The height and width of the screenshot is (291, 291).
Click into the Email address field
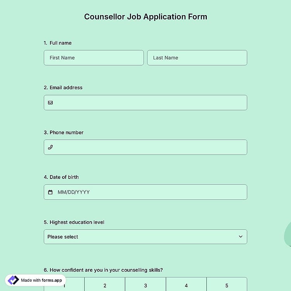click(x=145, y=103)
